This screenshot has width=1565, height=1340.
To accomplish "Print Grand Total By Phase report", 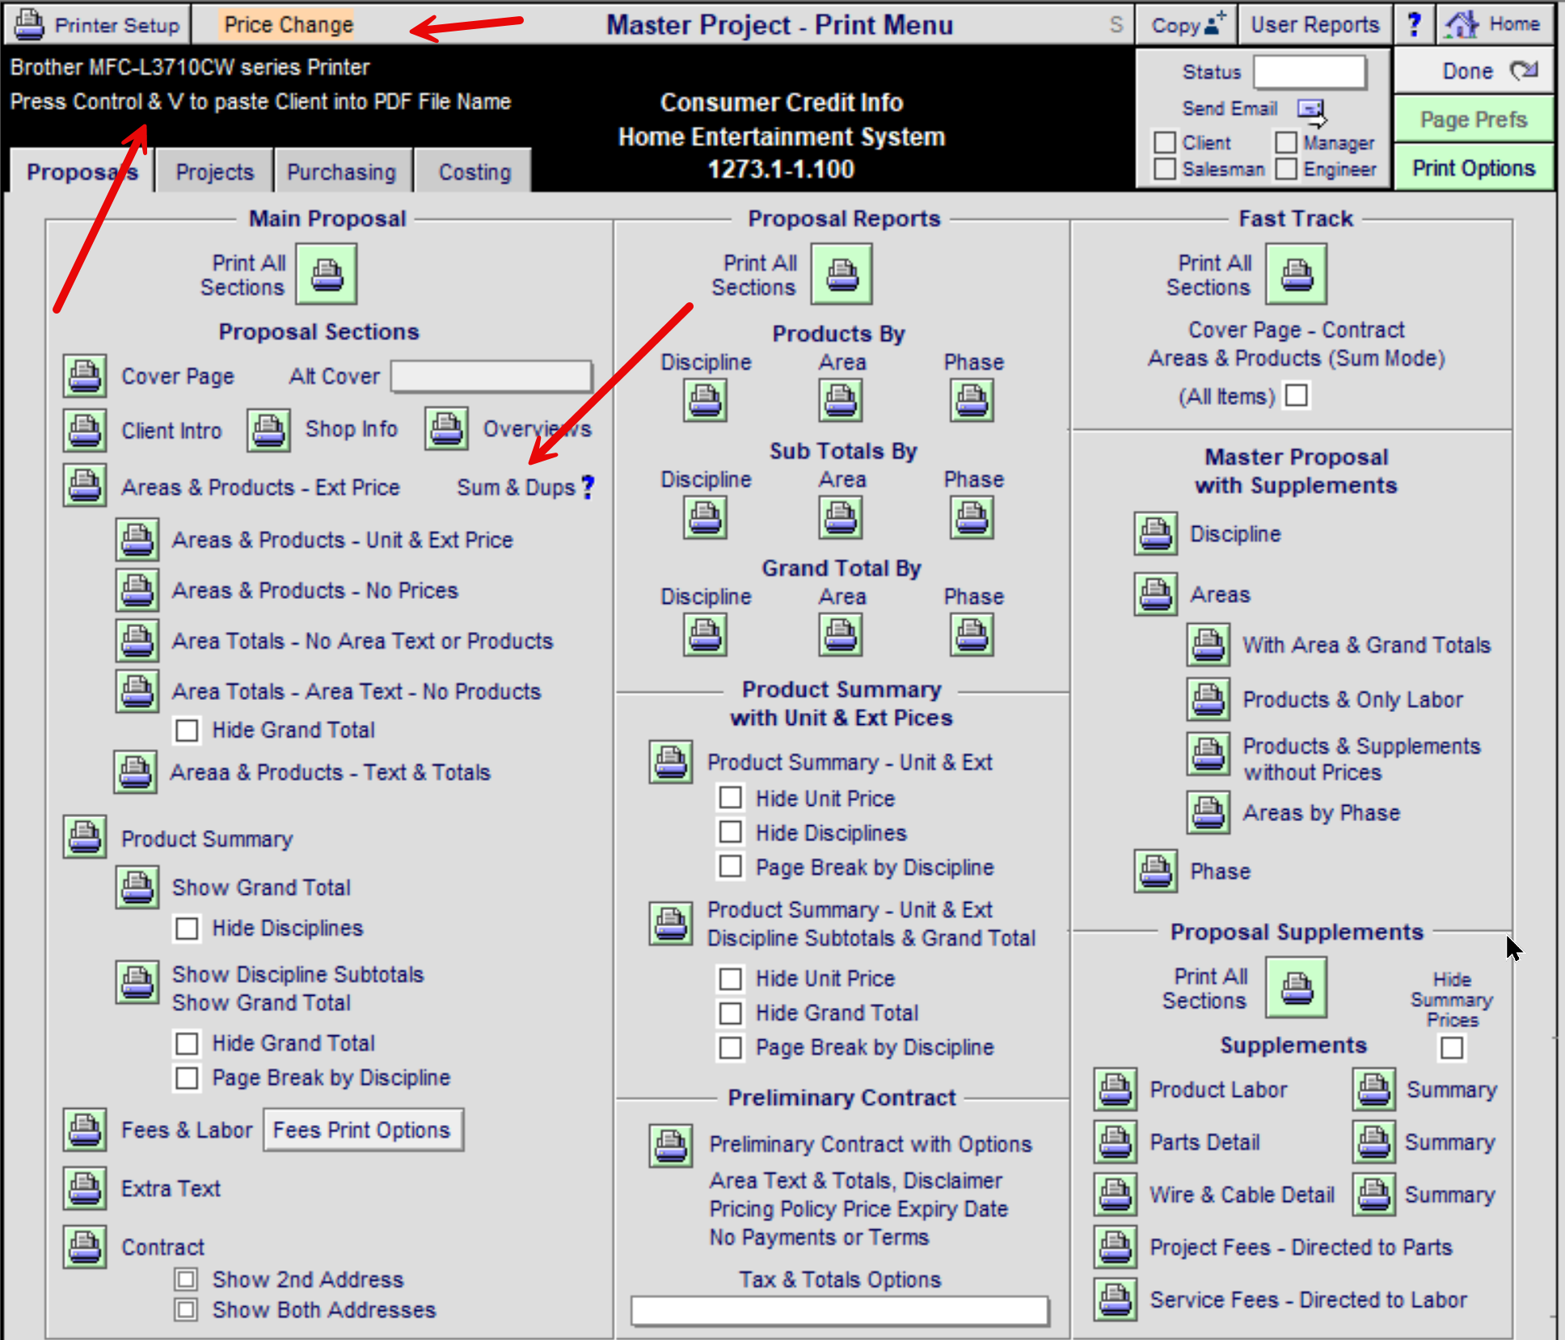I will 972,634.
